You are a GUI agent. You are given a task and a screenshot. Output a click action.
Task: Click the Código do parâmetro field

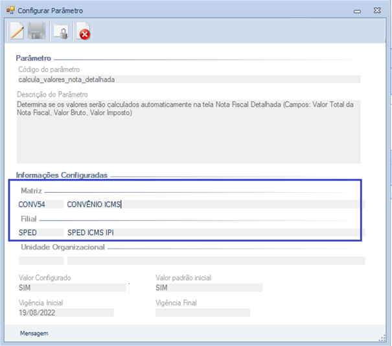coord(188,79)
